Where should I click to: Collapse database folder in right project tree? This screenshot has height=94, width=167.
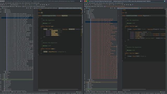87,14
